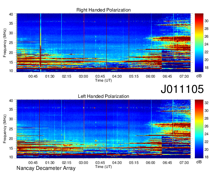
Task: Click the 20 dB label on the bottom colorbar
Action: 206,150
